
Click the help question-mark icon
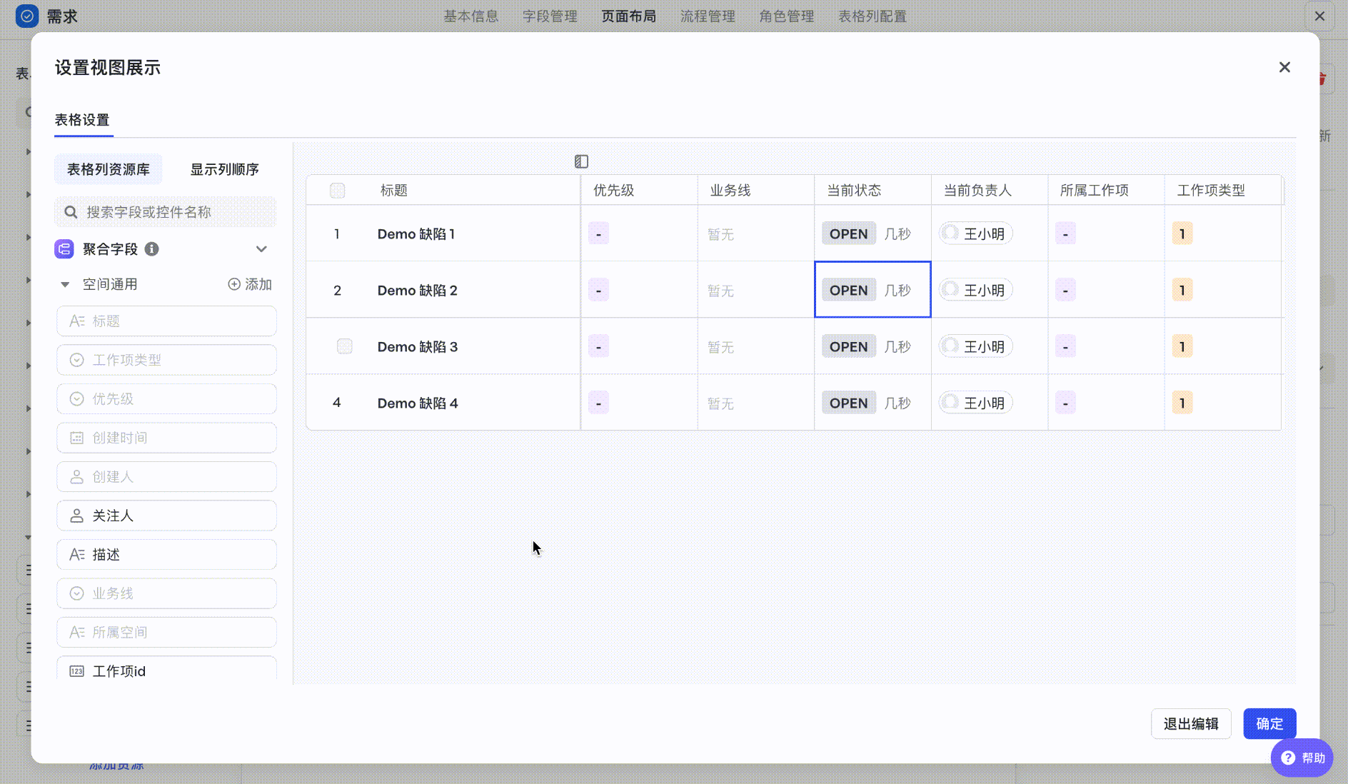tap(1288, 758)
